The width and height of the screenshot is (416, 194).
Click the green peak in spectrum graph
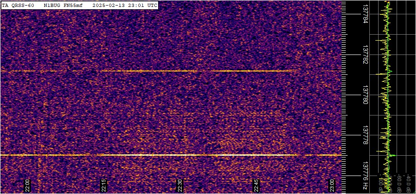[392, 156]
